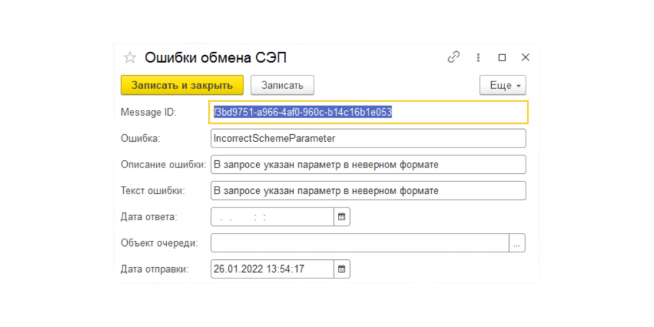
Task: Click the ellipsis button for Объект очереди
Action: point(517,243)
